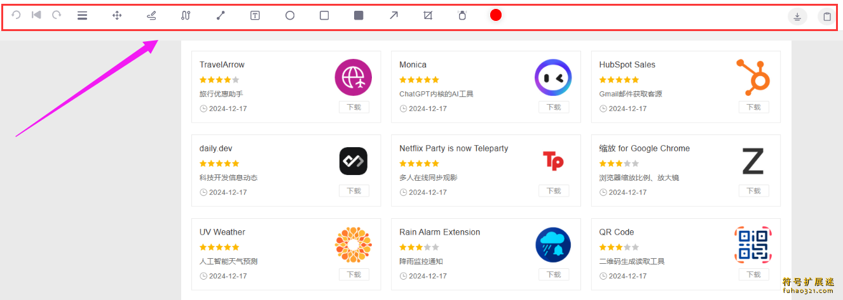Download the Rain Alarm Extension
This screenshot has width=843, height=300.
click(554, 275)
